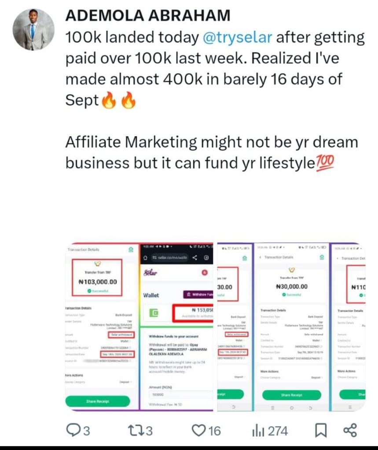This screenshot has height=450, width=378.
Task: Tap the Withdraw Funds button in Wallet
Action: tap(198, 294)
